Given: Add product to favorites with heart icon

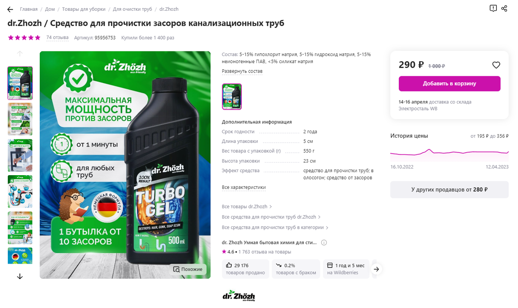Looking at the screenshot, I should [x=496, y=65].
